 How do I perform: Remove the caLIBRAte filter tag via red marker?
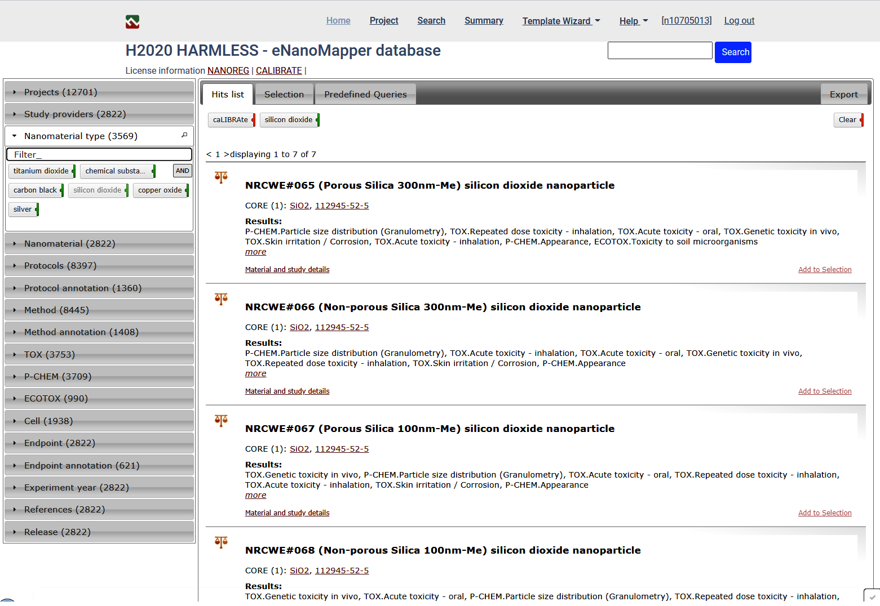(x=254, y=120)
